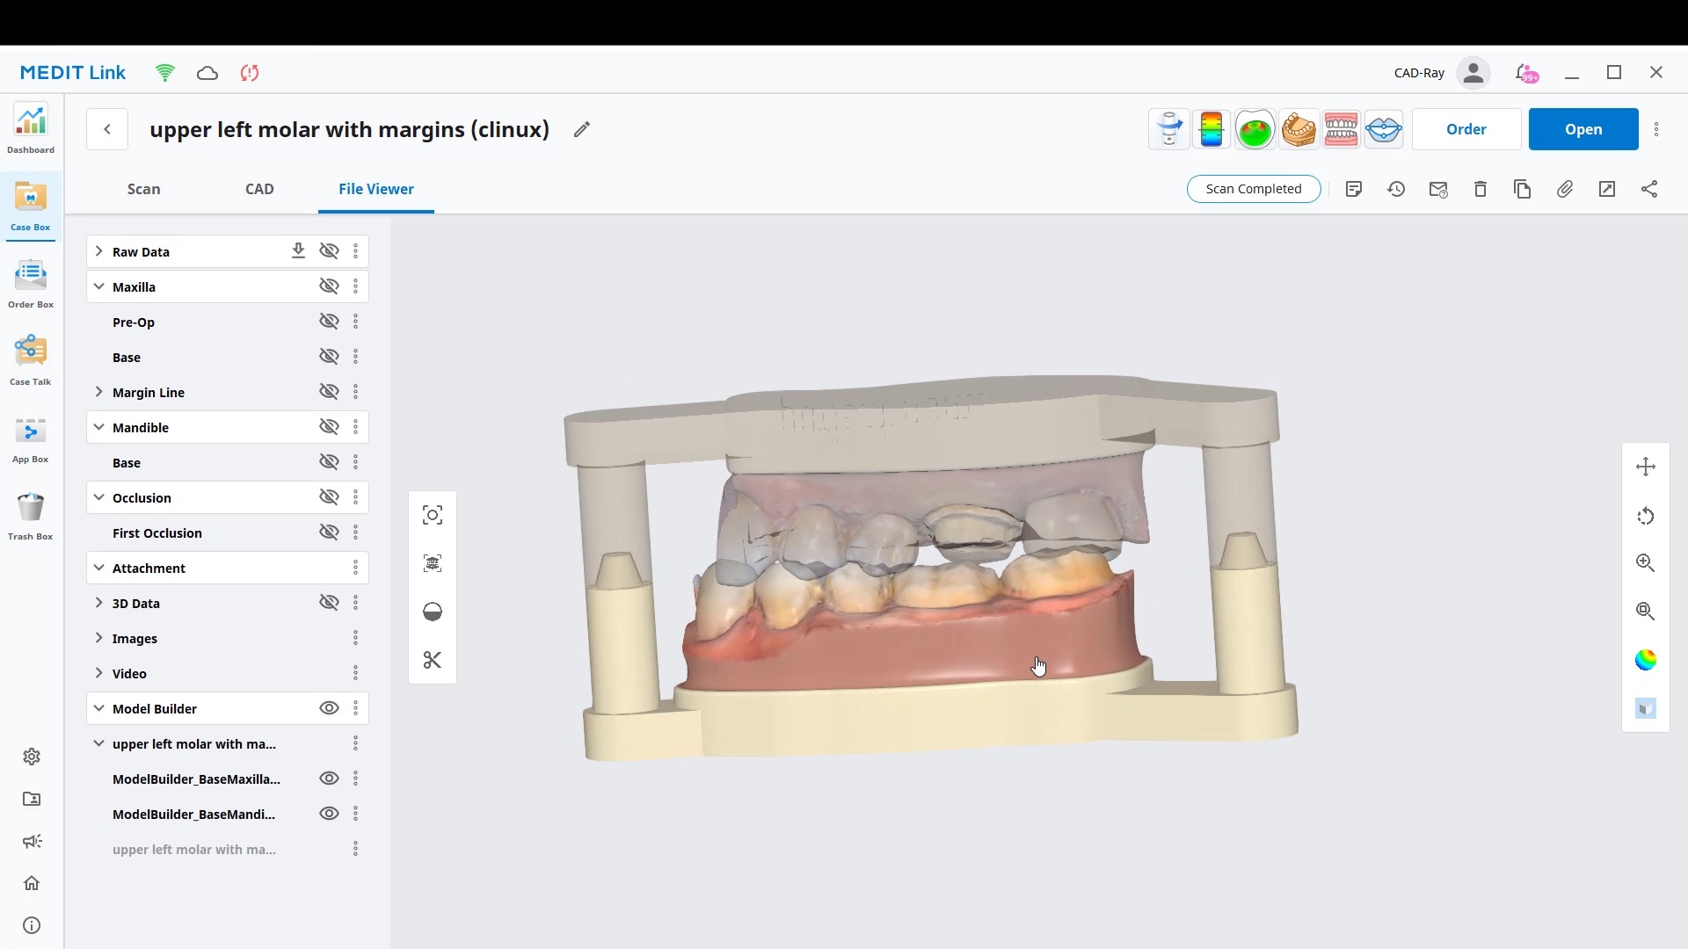This screenshot has height=949, width=1688.
Task: Collapse the Maxilla group
Action: 98,286
